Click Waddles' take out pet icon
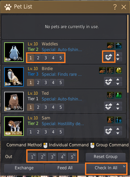 pyautogui.click(x=108, y=57)
